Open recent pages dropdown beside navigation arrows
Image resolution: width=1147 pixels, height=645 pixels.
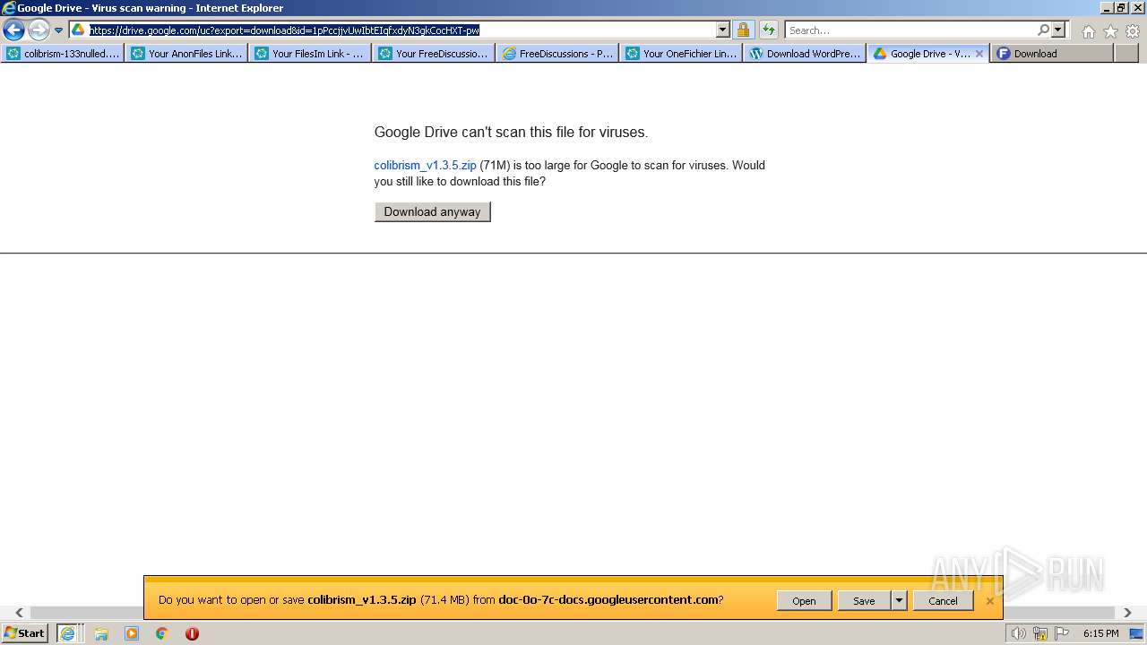pyautogui.click(x=59, y=30)
